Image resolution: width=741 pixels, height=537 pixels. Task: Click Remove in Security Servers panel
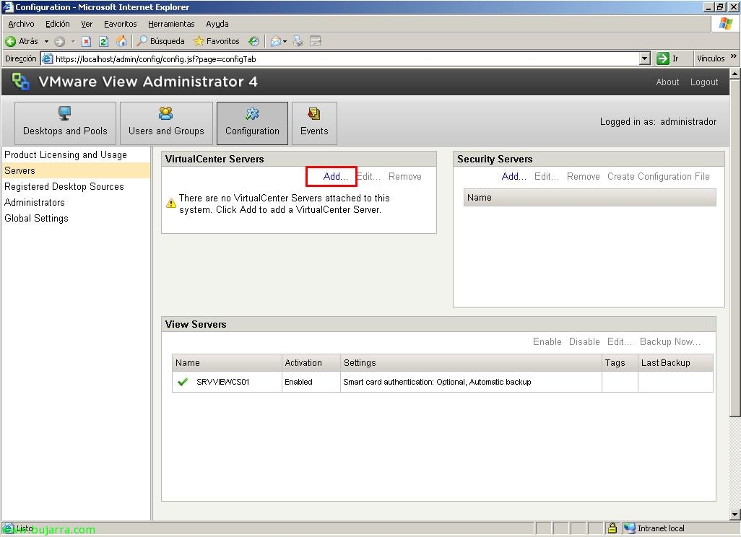583,176
